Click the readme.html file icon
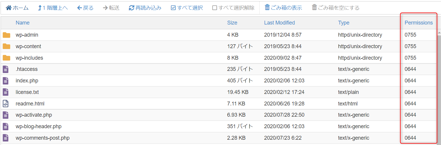This screenshot has width=441, height=145. click(x=6, y=104)
